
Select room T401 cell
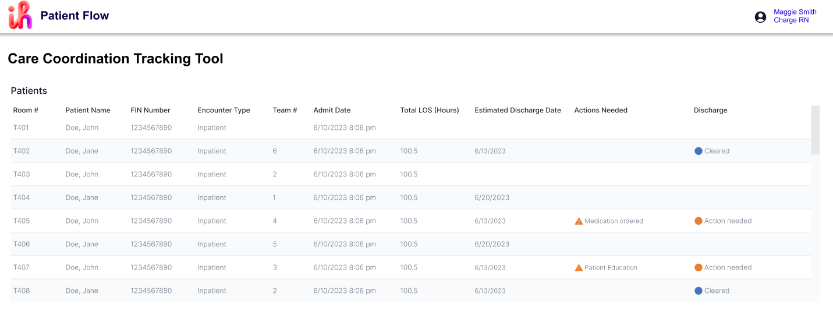21,128
